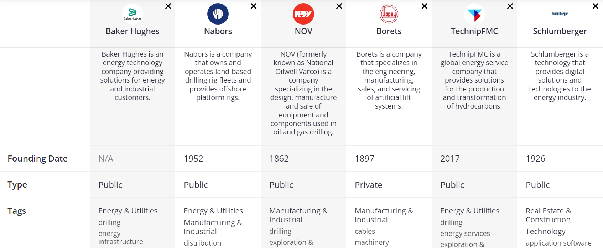The image size is (603, 248).
Task: Remove NOV from the comparison
Action: pos(339,6)
